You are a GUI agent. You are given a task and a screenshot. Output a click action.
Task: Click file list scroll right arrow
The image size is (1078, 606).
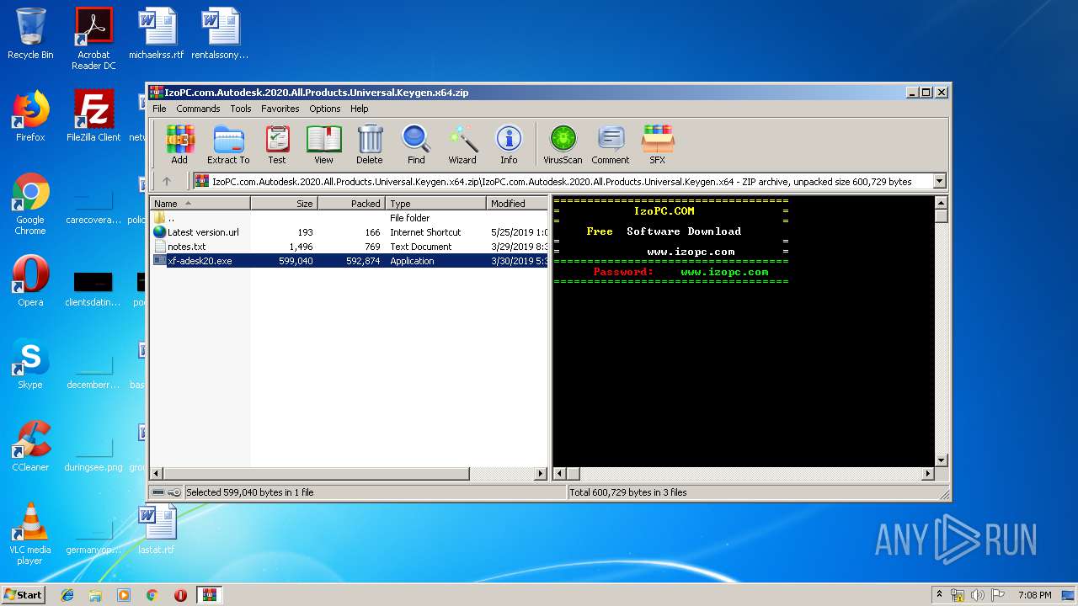coord(541,474)
